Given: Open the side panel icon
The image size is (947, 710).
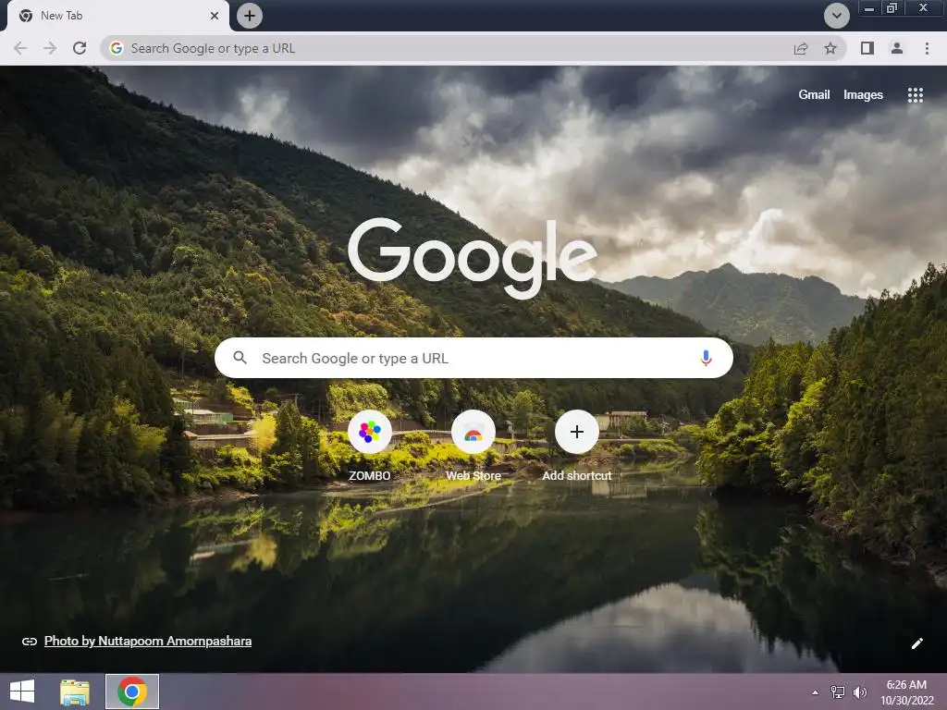Looking at the screenshot, I should pyautogui.click(x=867, y=48).
